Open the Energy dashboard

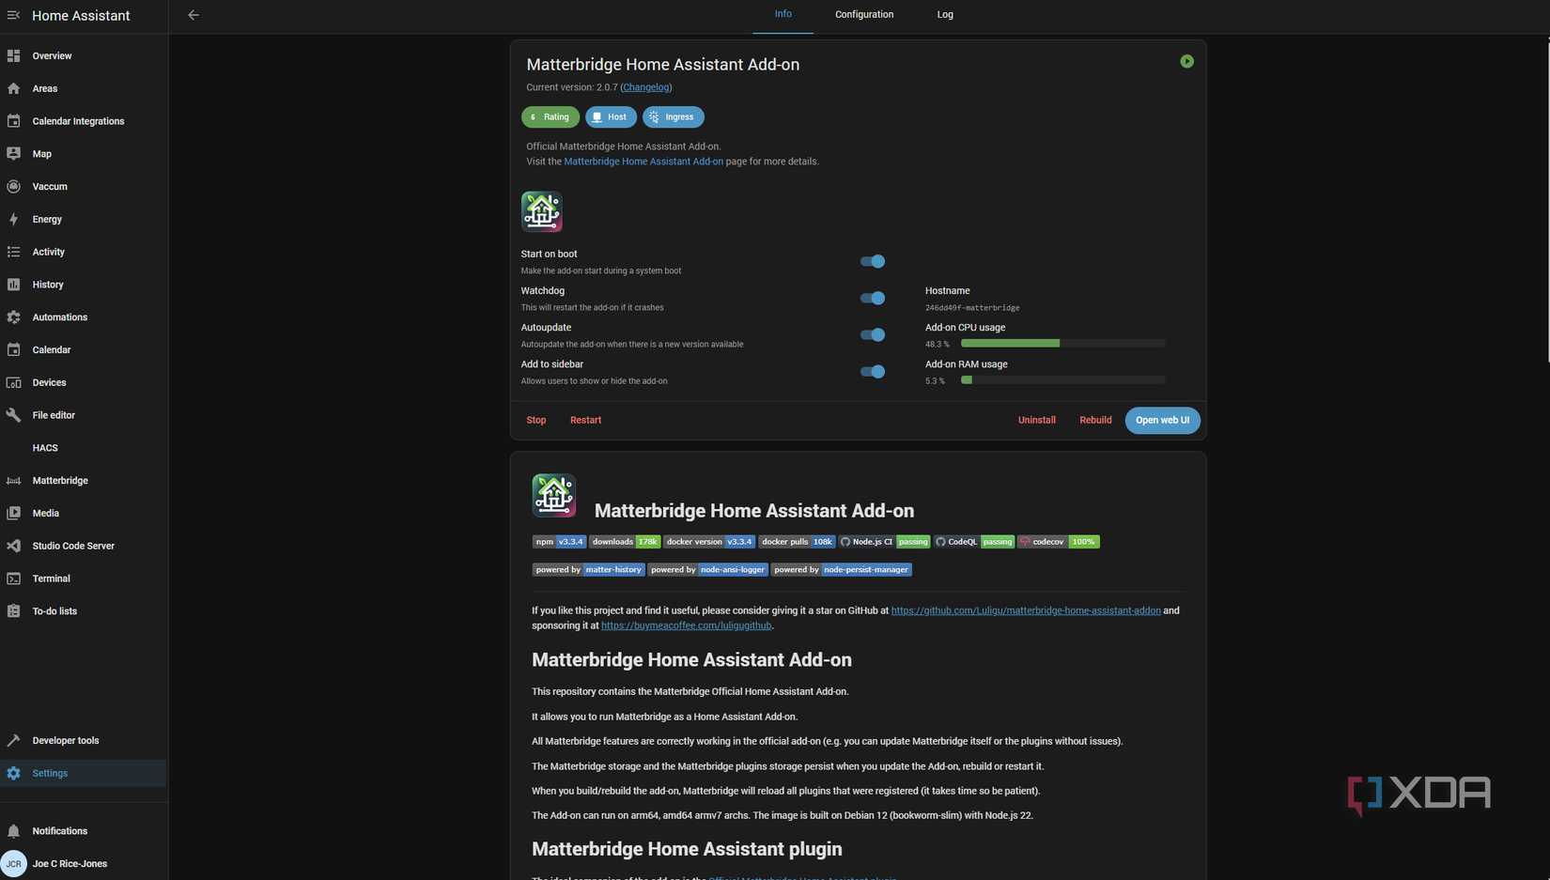tap(47, 219)
